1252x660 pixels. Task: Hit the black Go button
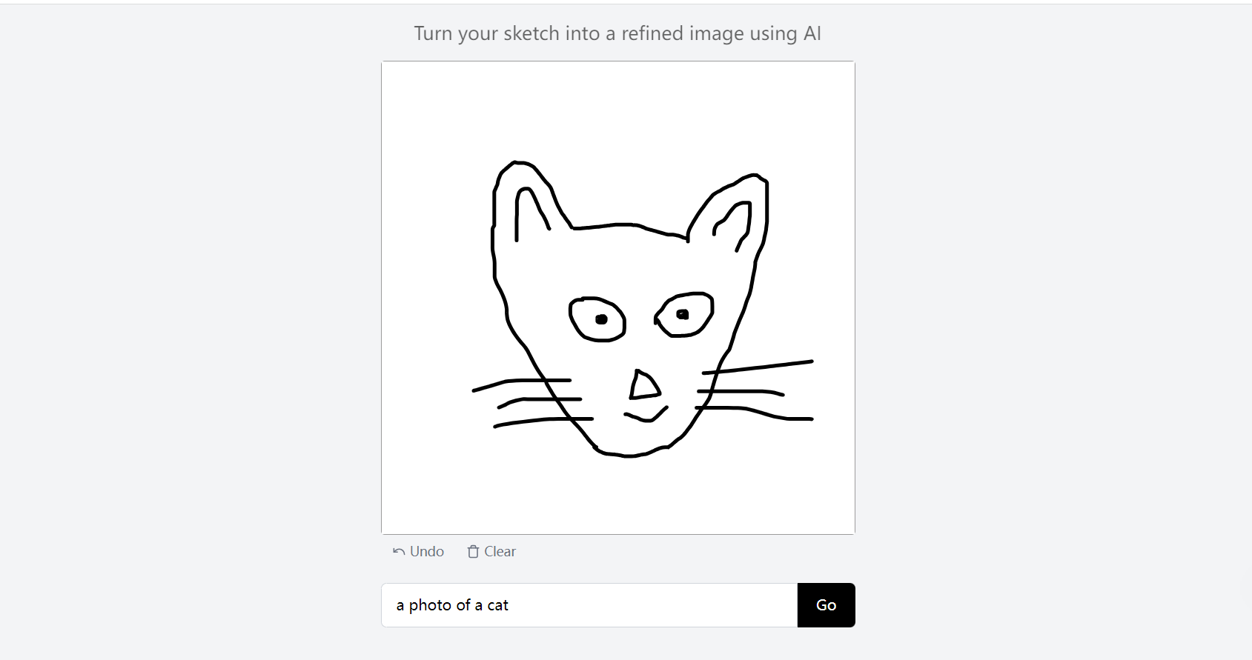tap(826, 605)
